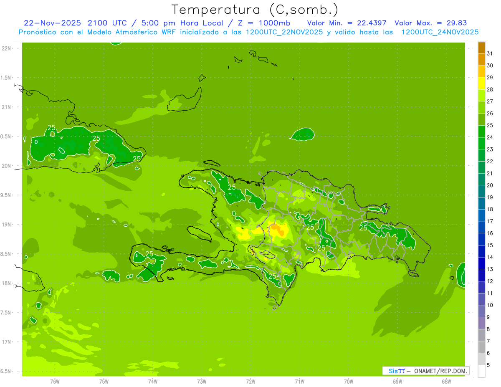The height and width of the screenshot is (387, 501).
Task: Pick the orange swatch between 30 and 31
Action: pos(481,60)
